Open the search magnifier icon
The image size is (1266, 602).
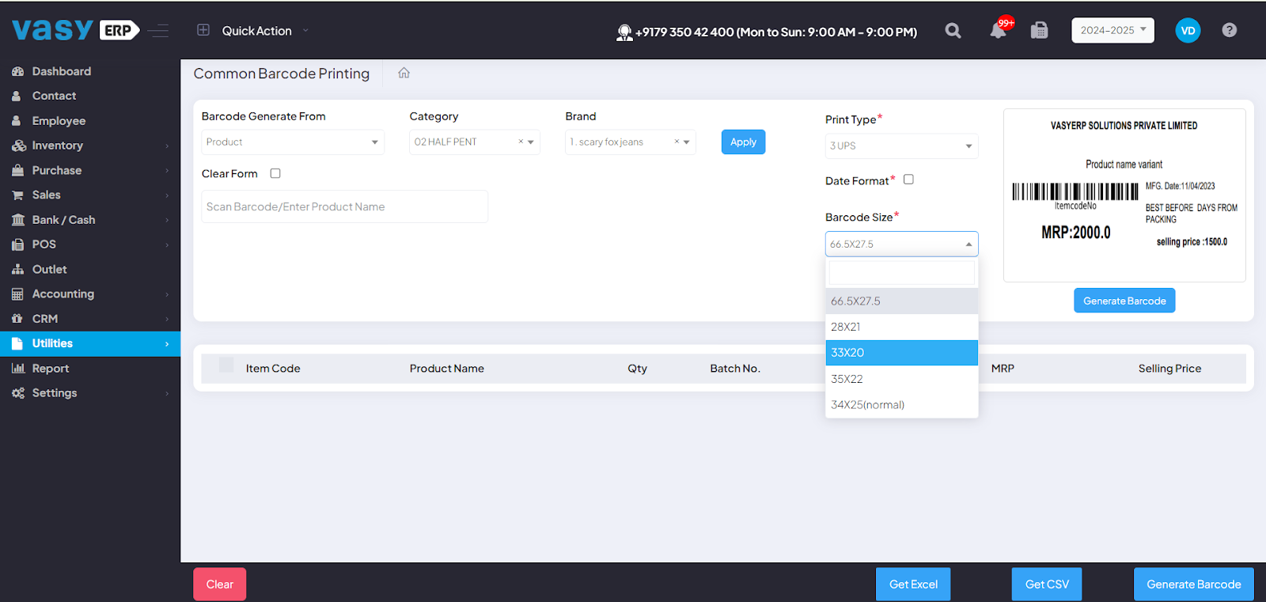pos(953,31)
